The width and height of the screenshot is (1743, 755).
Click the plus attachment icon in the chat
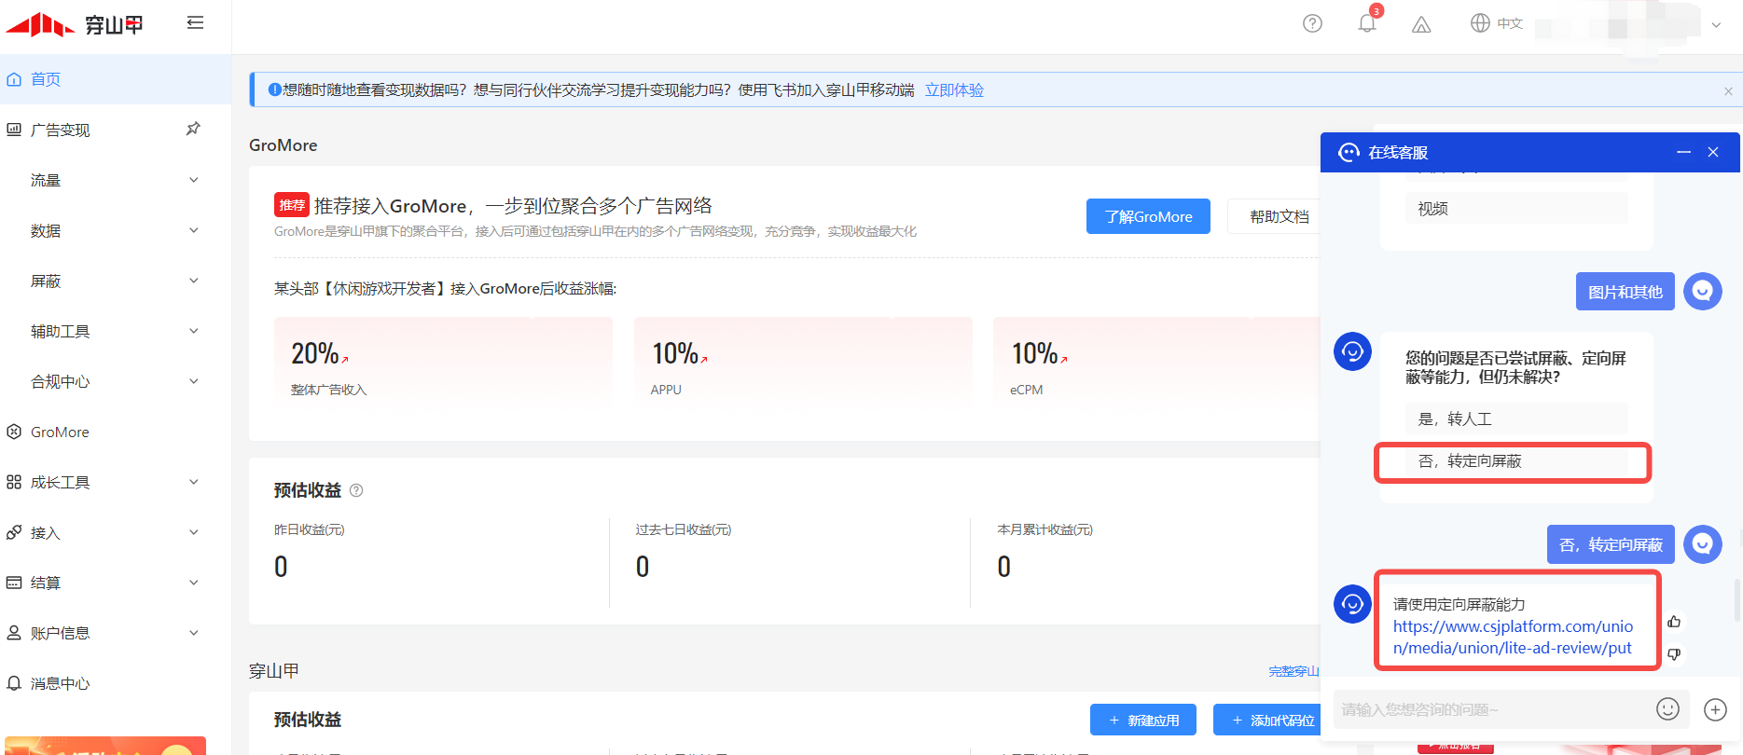pyautogui.click(x=1715, y=709)
